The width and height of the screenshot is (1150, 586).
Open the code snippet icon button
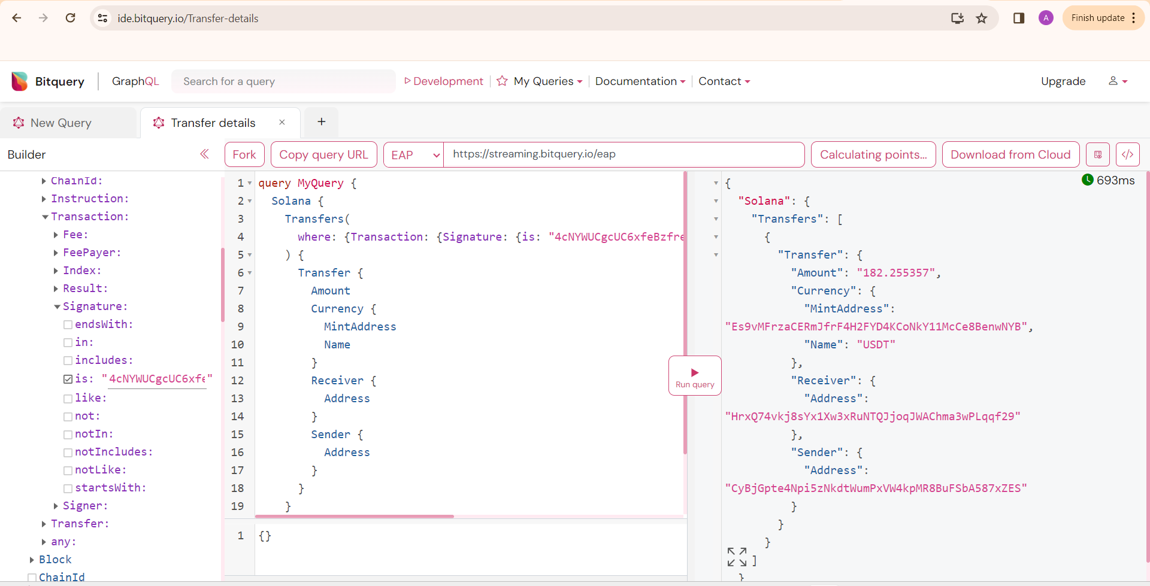pos(1127,154)
